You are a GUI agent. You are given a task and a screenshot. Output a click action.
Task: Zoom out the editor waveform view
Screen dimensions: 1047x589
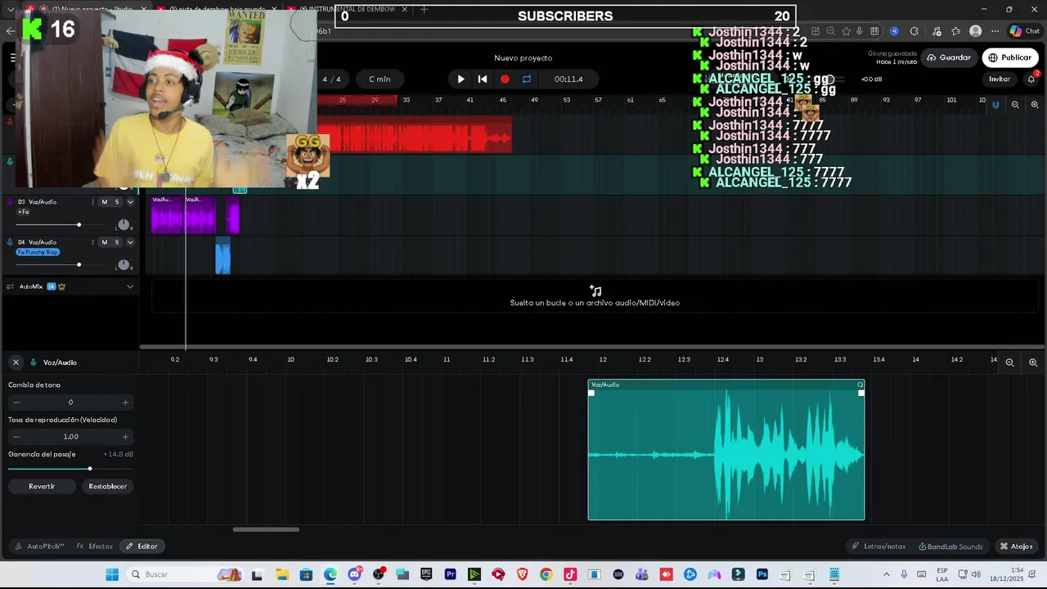[1010, 362]
